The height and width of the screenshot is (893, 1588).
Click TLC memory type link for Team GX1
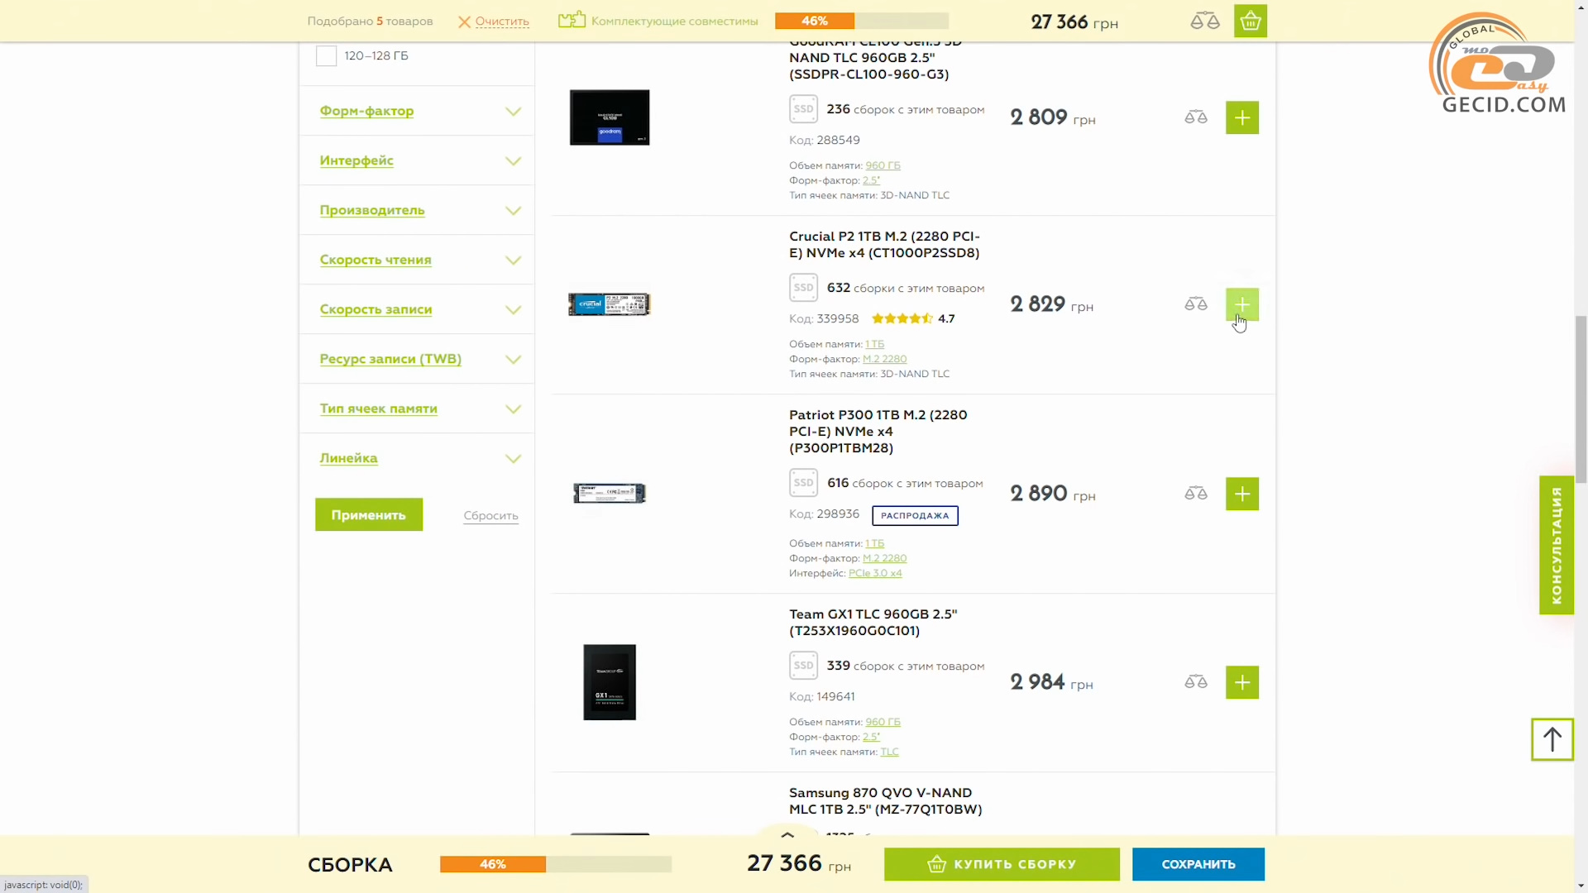[x=889, y=752]
